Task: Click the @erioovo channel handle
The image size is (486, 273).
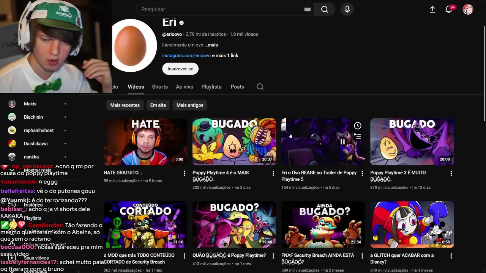Action: (x=172, y=34)
